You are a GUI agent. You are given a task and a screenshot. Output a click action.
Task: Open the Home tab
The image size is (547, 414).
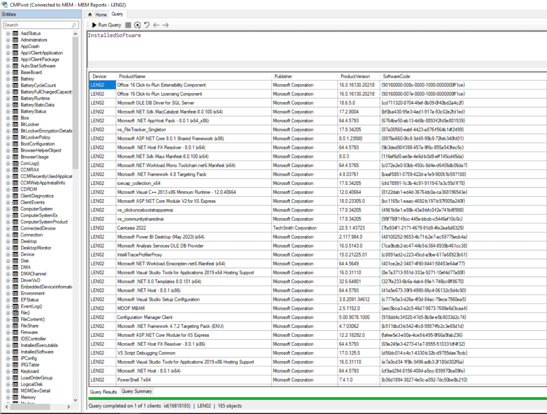point(97,15)
